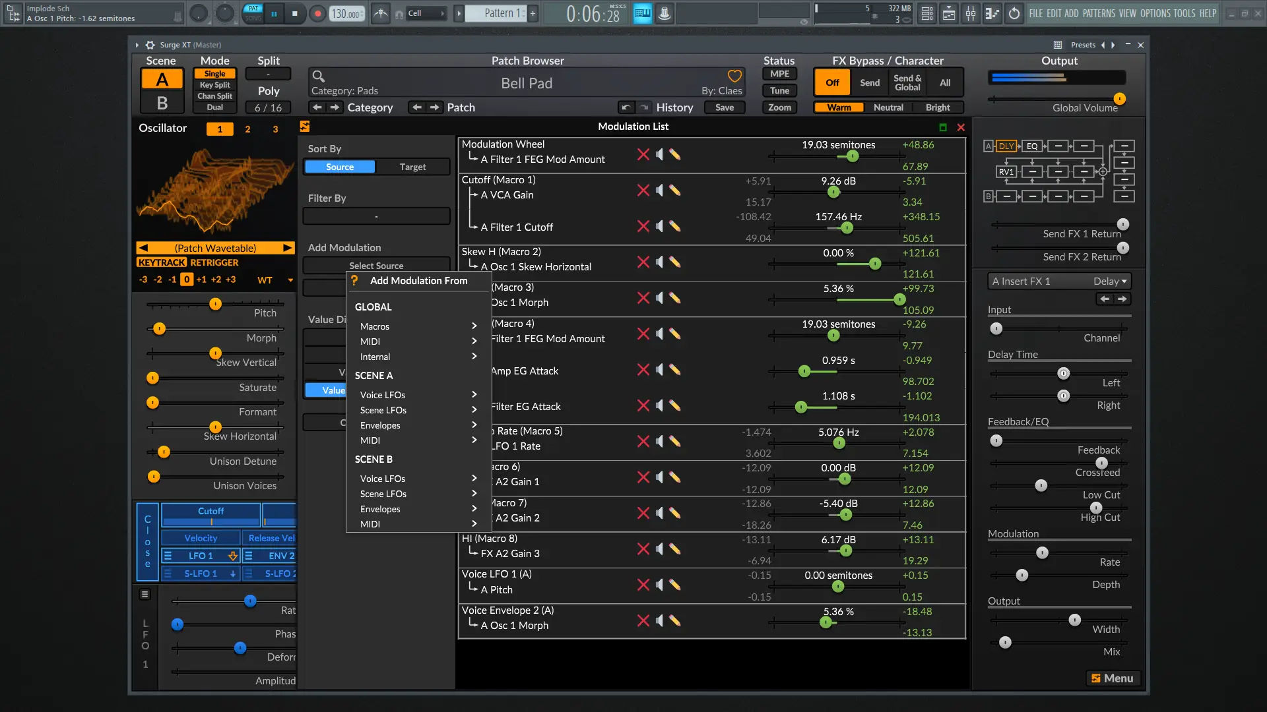Mute the Voice LFO 1 Pitch modulation

[x=659, y=585]
